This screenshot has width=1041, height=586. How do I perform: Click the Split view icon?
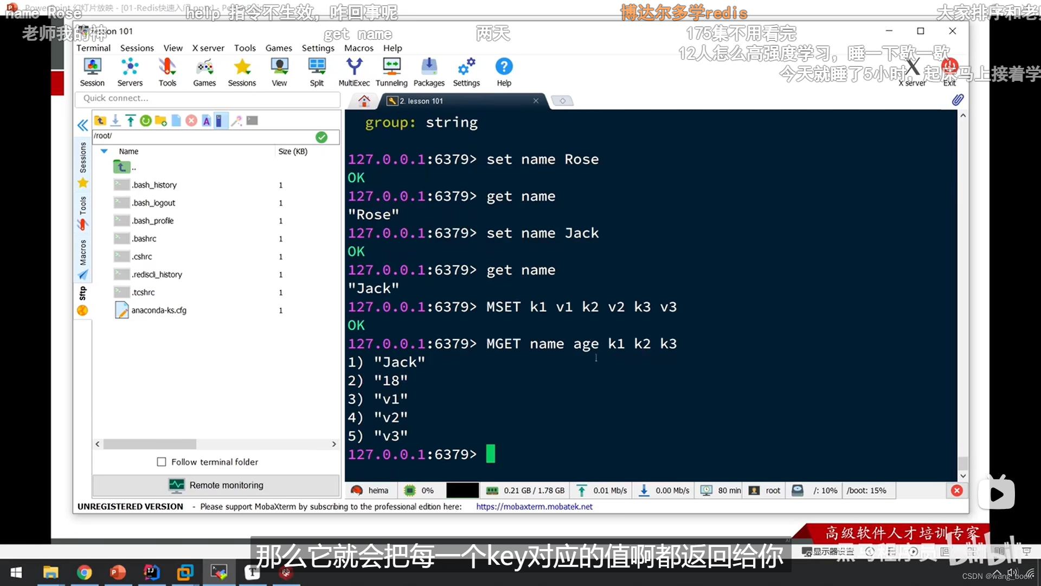(x=317, y=72)
